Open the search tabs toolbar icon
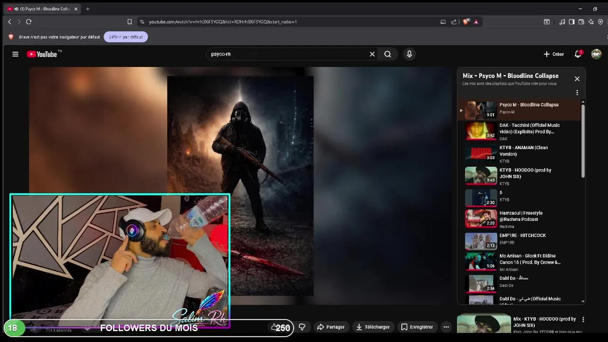Image resolution: width=608 pixels, height=342 pixels. [x=547, y=22]
